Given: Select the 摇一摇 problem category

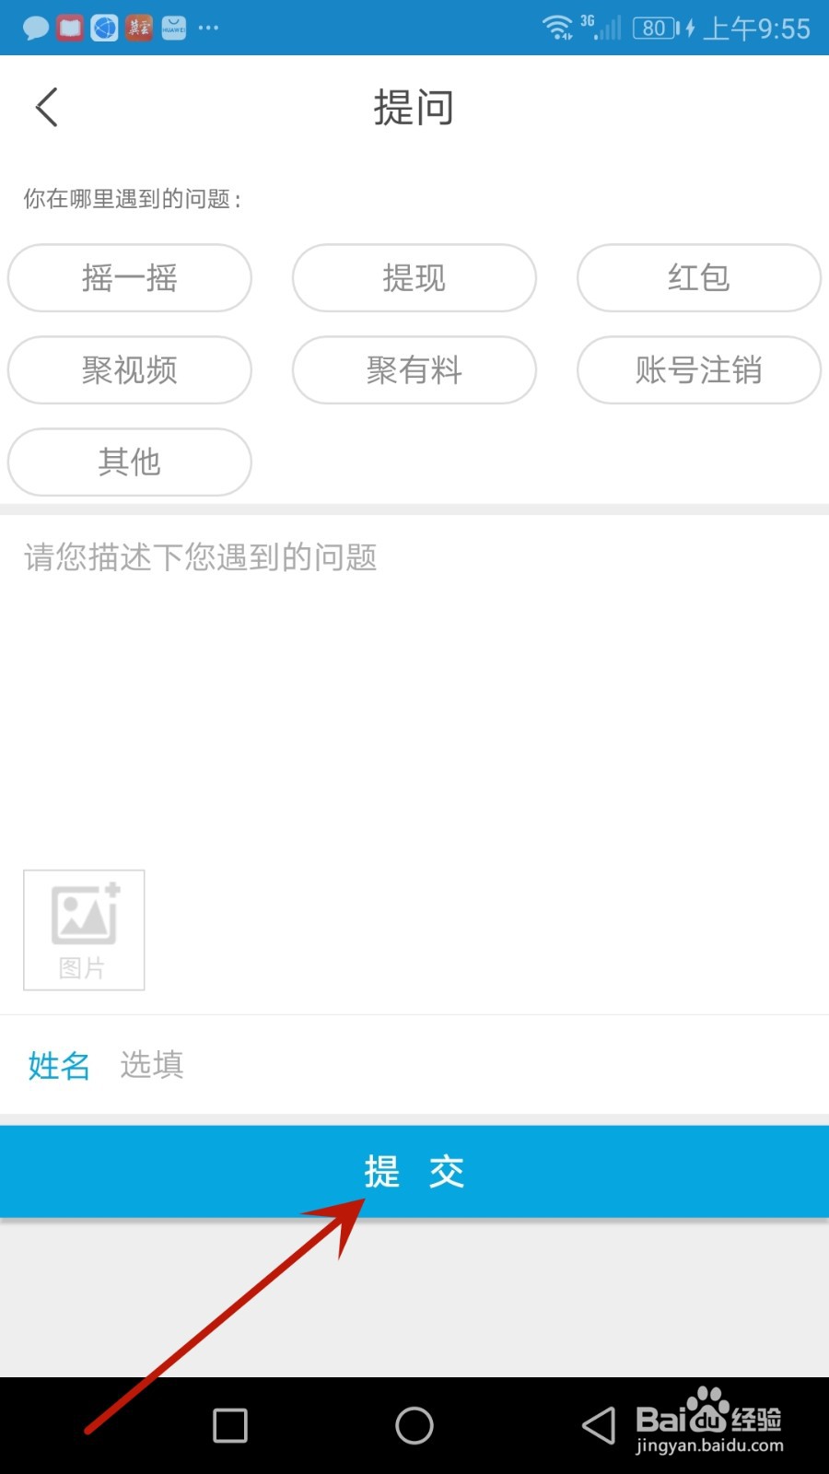Looking at the screenshot, I should (130, 277).
